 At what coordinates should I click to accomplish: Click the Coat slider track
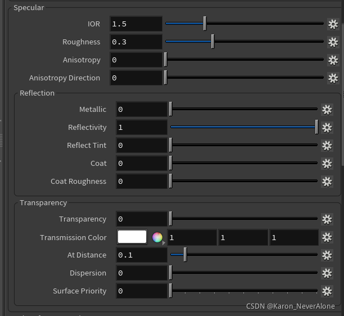[x=244, y=163]
